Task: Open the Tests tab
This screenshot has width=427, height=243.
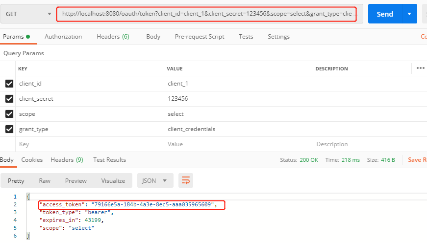Action: tap(246, 37)
